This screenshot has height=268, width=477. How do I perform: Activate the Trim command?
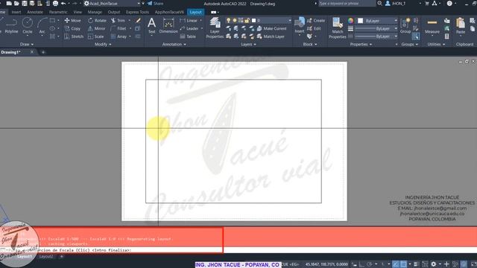(118, 20)
